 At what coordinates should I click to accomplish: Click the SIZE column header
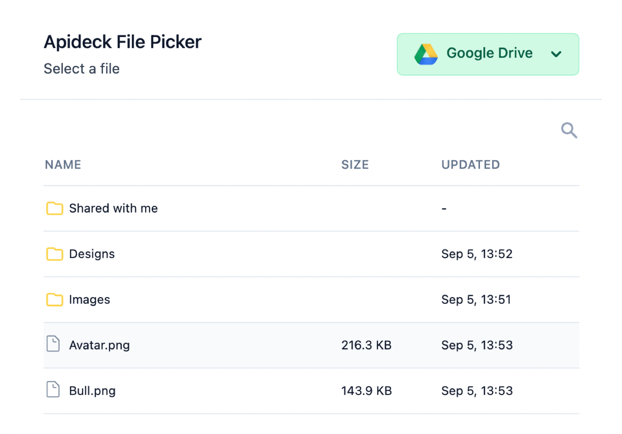355,165
